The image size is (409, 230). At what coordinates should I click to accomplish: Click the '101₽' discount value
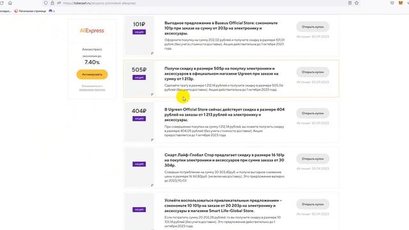pyautogui.click(x=139, y=24)
